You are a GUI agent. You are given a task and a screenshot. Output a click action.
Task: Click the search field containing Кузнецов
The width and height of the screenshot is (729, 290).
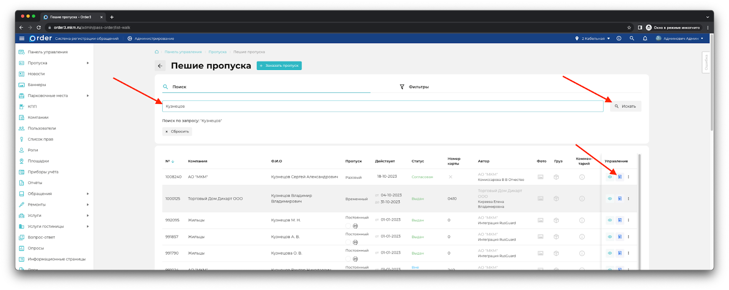(x=382, y=106)
